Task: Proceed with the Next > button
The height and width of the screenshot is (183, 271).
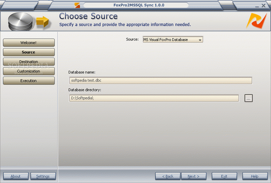Action: [x=194, y=176]
